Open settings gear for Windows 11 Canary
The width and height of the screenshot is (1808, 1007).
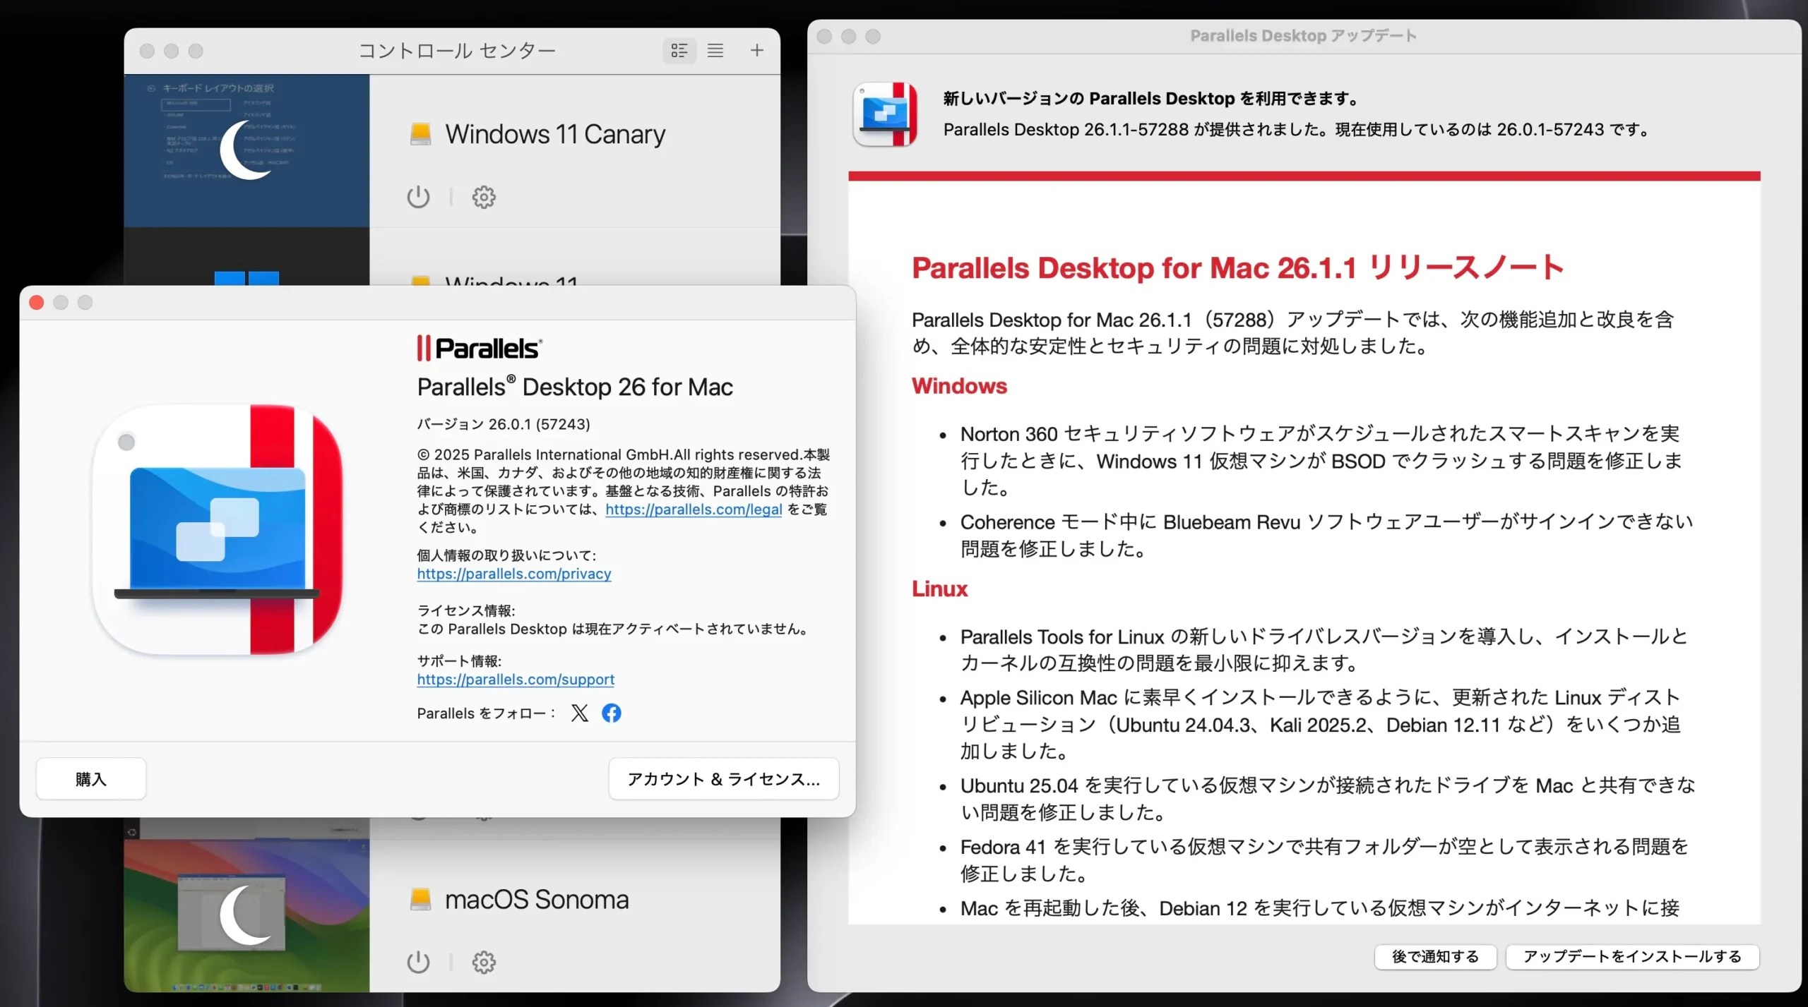[x=484, y=197]
